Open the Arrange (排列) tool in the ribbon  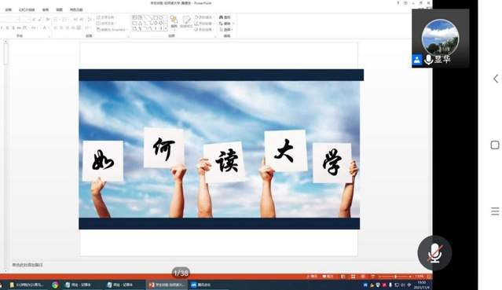point(174,22)
